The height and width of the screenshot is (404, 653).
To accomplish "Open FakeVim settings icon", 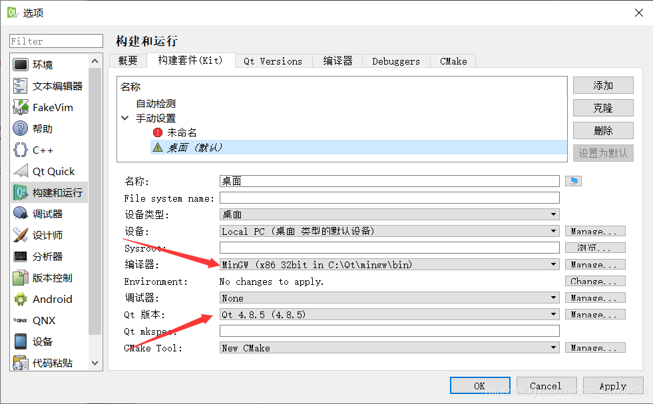I will click(x=21, y=107).
